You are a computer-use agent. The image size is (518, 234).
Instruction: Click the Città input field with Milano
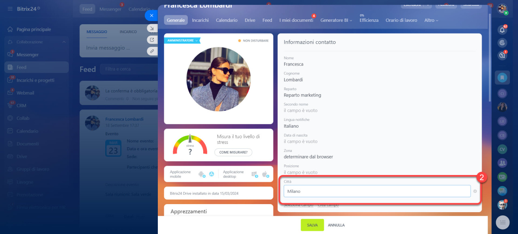click(x=377, y=191)
